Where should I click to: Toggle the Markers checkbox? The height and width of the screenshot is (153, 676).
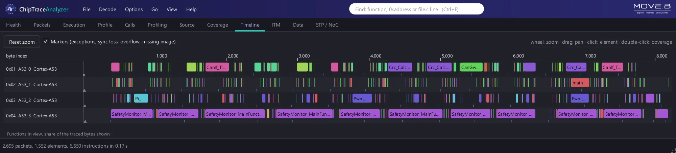click(46, 42)
